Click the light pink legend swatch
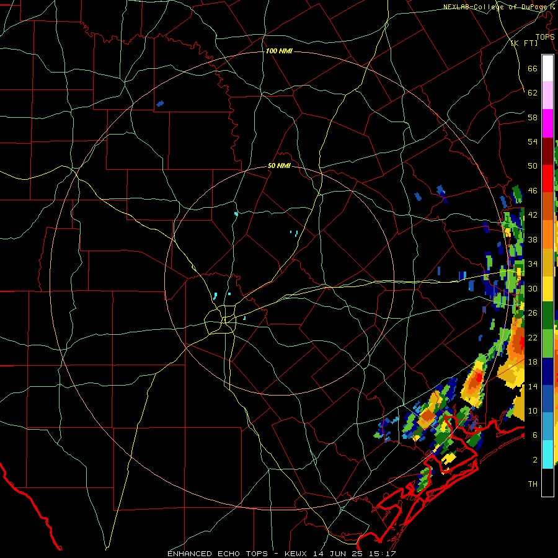The width and height of the screenshot is (558, 558). [x=547, y=95]
